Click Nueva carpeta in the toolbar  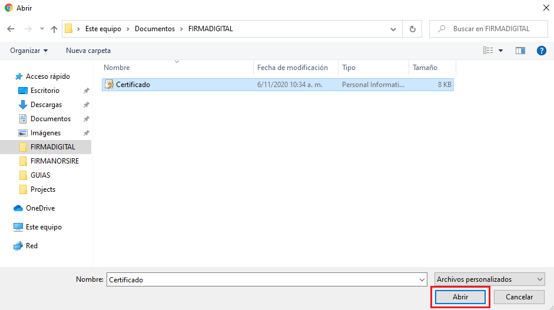88,51
